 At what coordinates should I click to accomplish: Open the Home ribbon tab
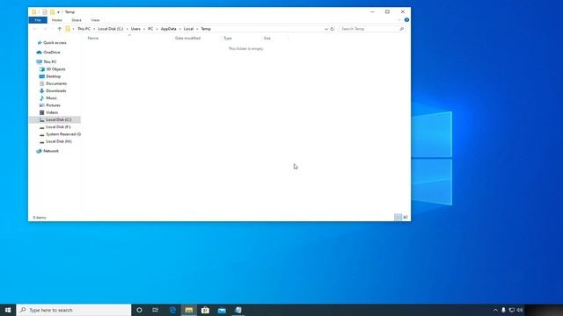[x=56, y=20]
